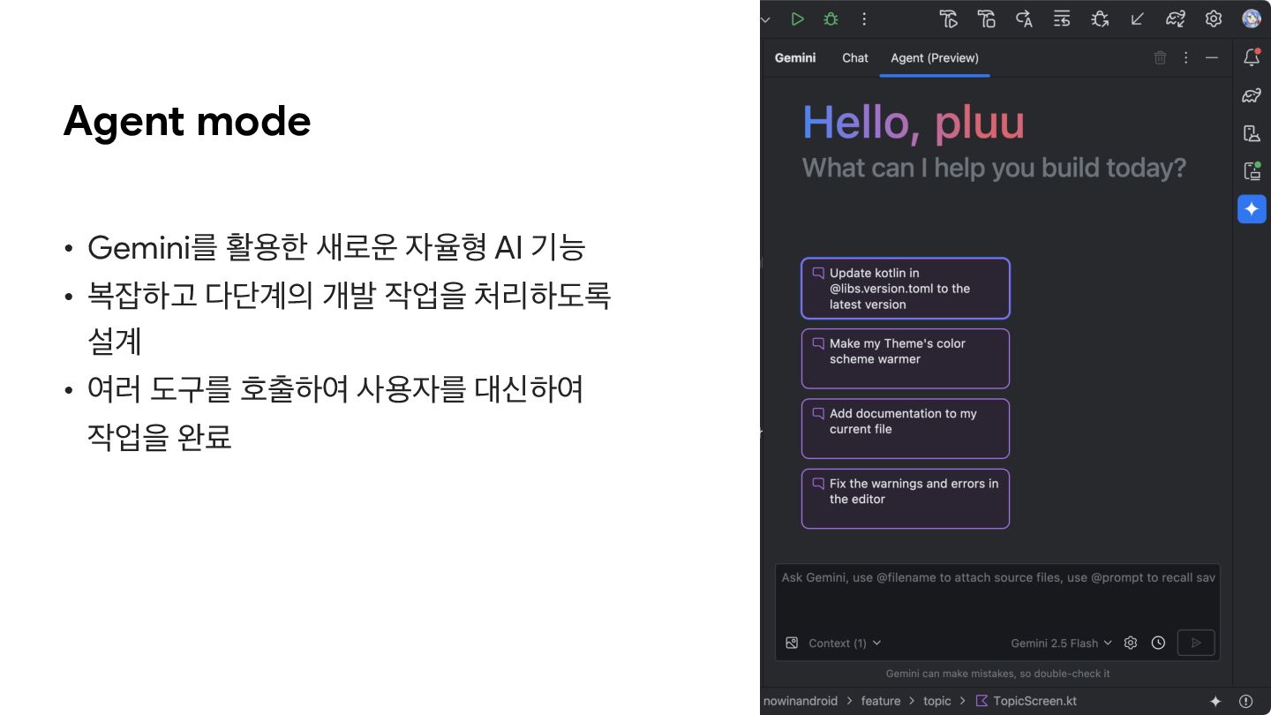Click the diagonal down-left arrow toolbar icon
This screenshot has height=715, width=1271.
(1138, 19)
